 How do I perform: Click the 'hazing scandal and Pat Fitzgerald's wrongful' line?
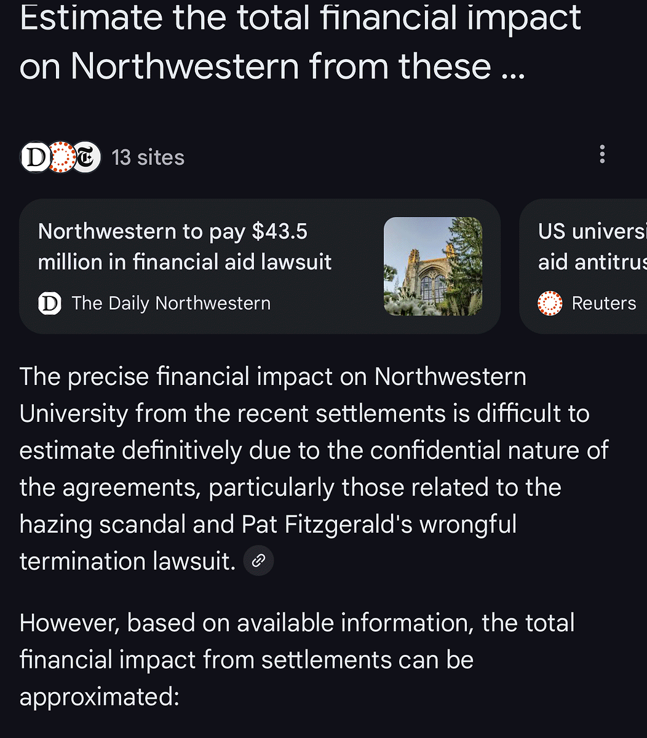268,524
